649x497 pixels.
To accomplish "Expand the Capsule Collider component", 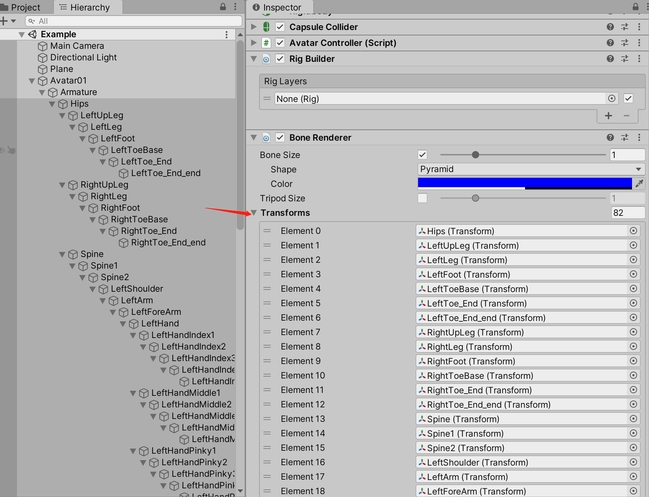I will (254, 27).
